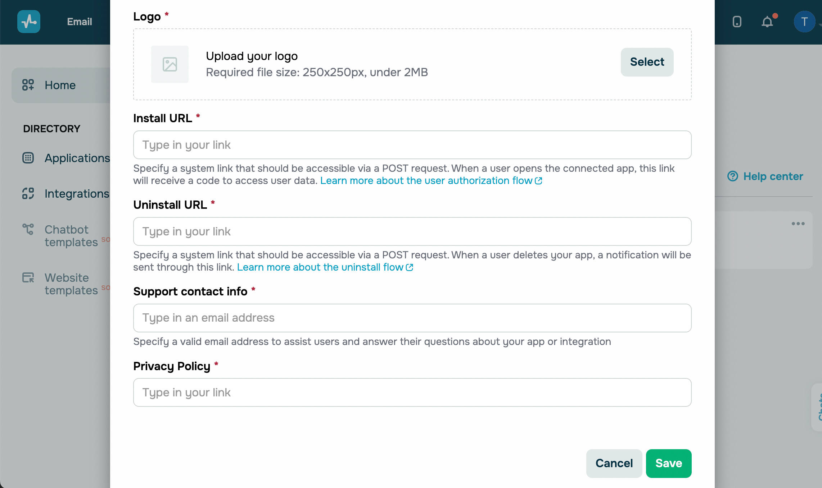The image size is (822, 488).
Task: Click the Integrations sidebar icon
Action: click(x=28, y=194)
